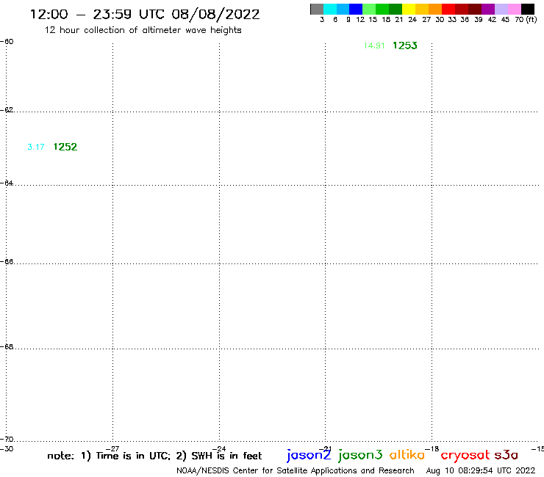Click the -18 longitude axis label
The height and width of the screenshot is (477, 544).
(x=432, y=449)
